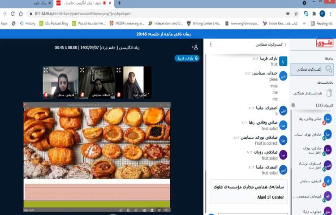Image resolution: width=336 pixels, height=215 pixels.
Task: Bookmark this page with the star
Action: (296, 14)
